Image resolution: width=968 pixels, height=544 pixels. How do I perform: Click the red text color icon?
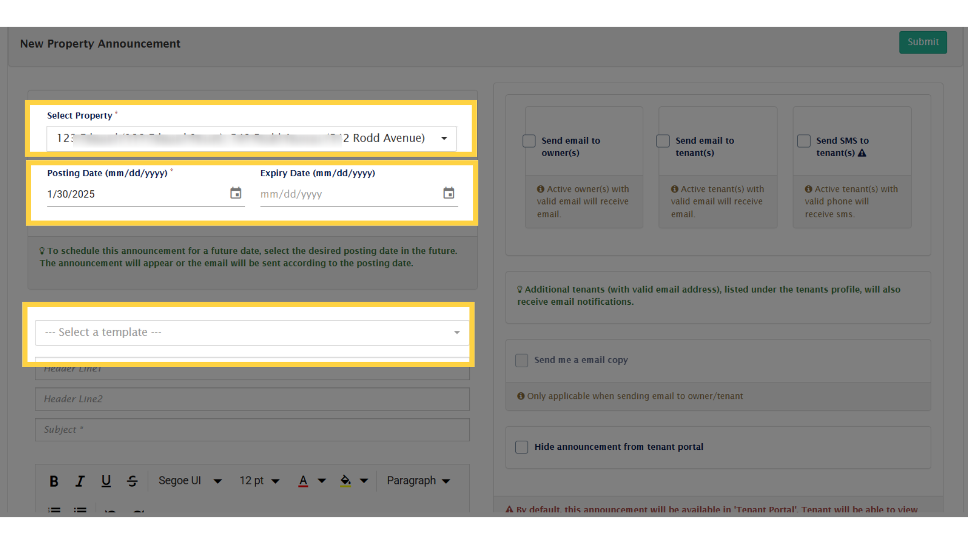303,481
